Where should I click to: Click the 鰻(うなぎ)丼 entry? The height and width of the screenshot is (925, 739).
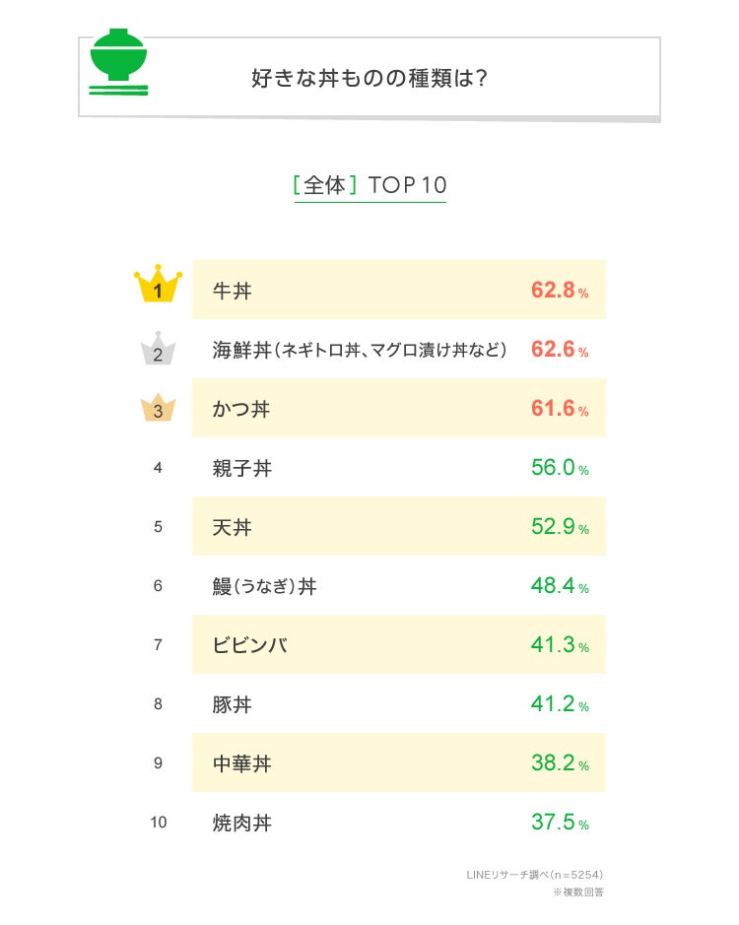[264, 586]
